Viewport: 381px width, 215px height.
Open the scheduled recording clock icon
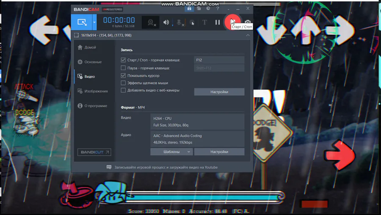pos(208,8)
